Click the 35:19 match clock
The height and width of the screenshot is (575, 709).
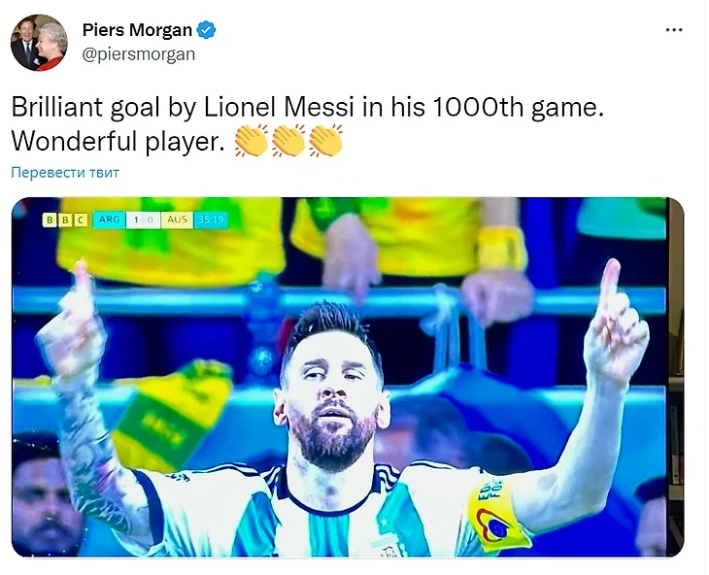tap(211, 220)
